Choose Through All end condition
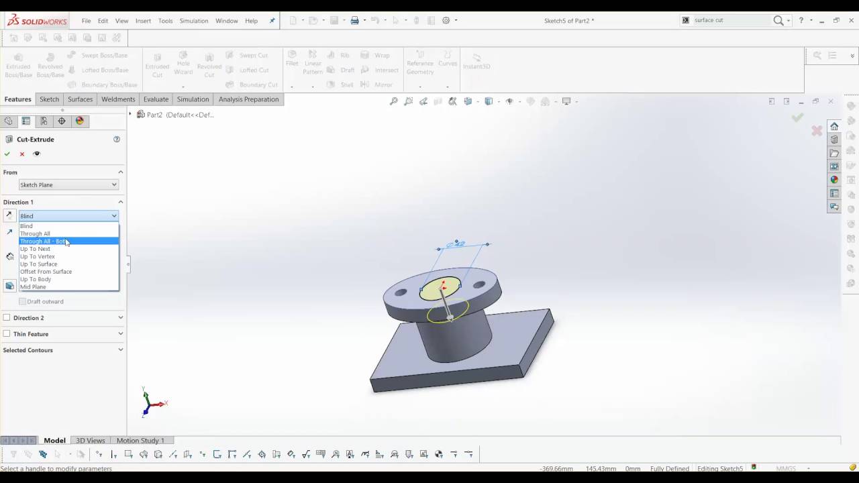The image size is (859, 483). coord(68,233)
